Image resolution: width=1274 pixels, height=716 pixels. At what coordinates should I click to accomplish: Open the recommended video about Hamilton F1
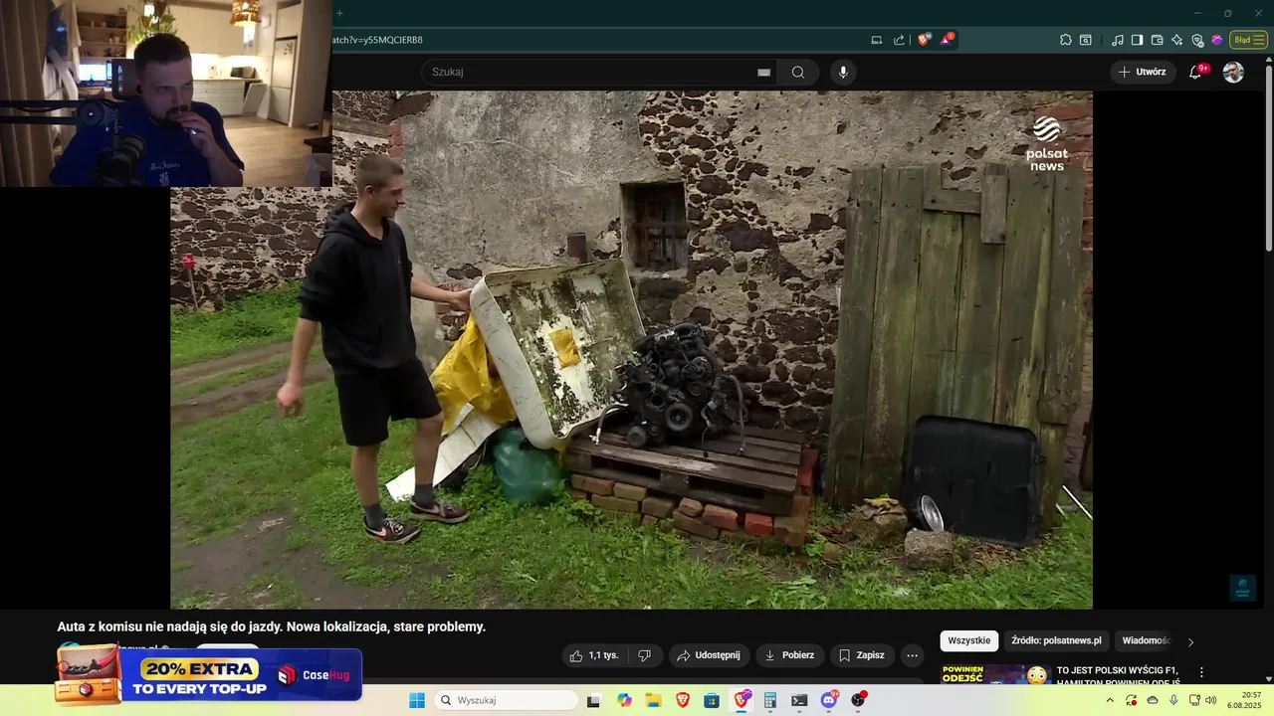[1118, 676]
